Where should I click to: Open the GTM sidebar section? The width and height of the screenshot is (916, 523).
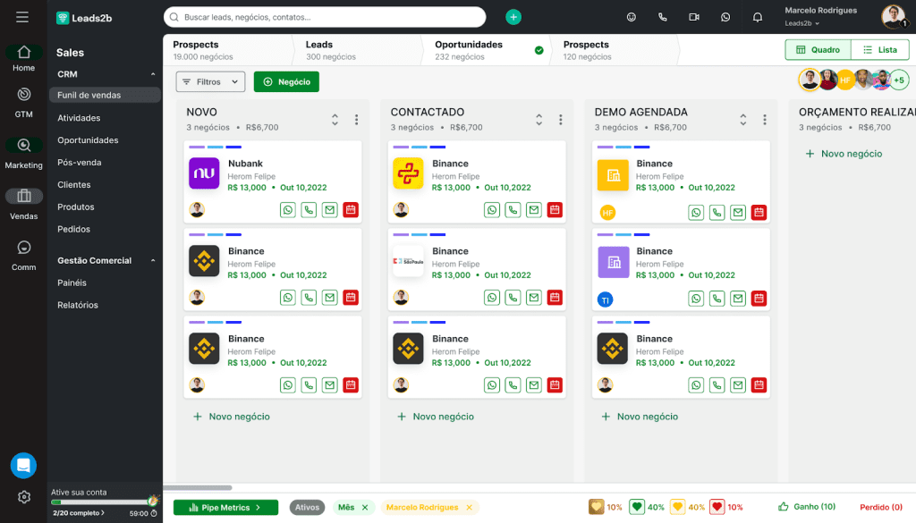(x=23, y=102)
